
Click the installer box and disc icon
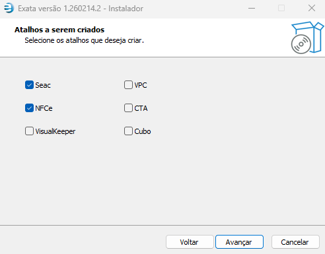coord(307,38)
